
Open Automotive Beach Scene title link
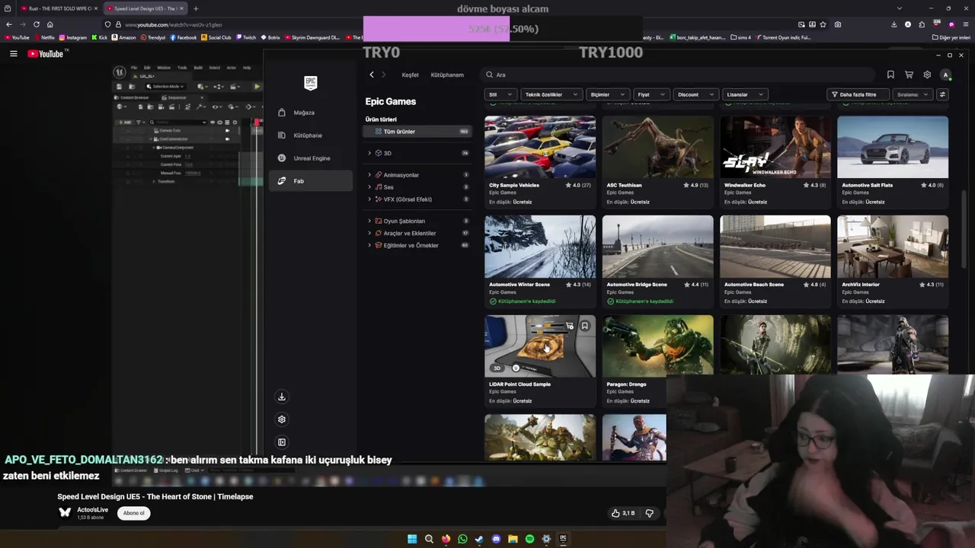pyautogui.click(x=754, y=285)
